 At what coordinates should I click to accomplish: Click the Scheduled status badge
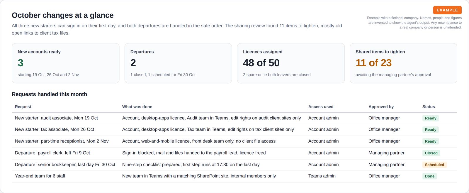(434, 165)
